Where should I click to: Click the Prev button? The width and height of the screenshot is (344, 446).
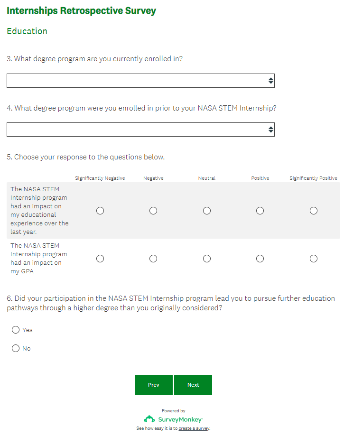pyautogui.click(x=154, y=385)
